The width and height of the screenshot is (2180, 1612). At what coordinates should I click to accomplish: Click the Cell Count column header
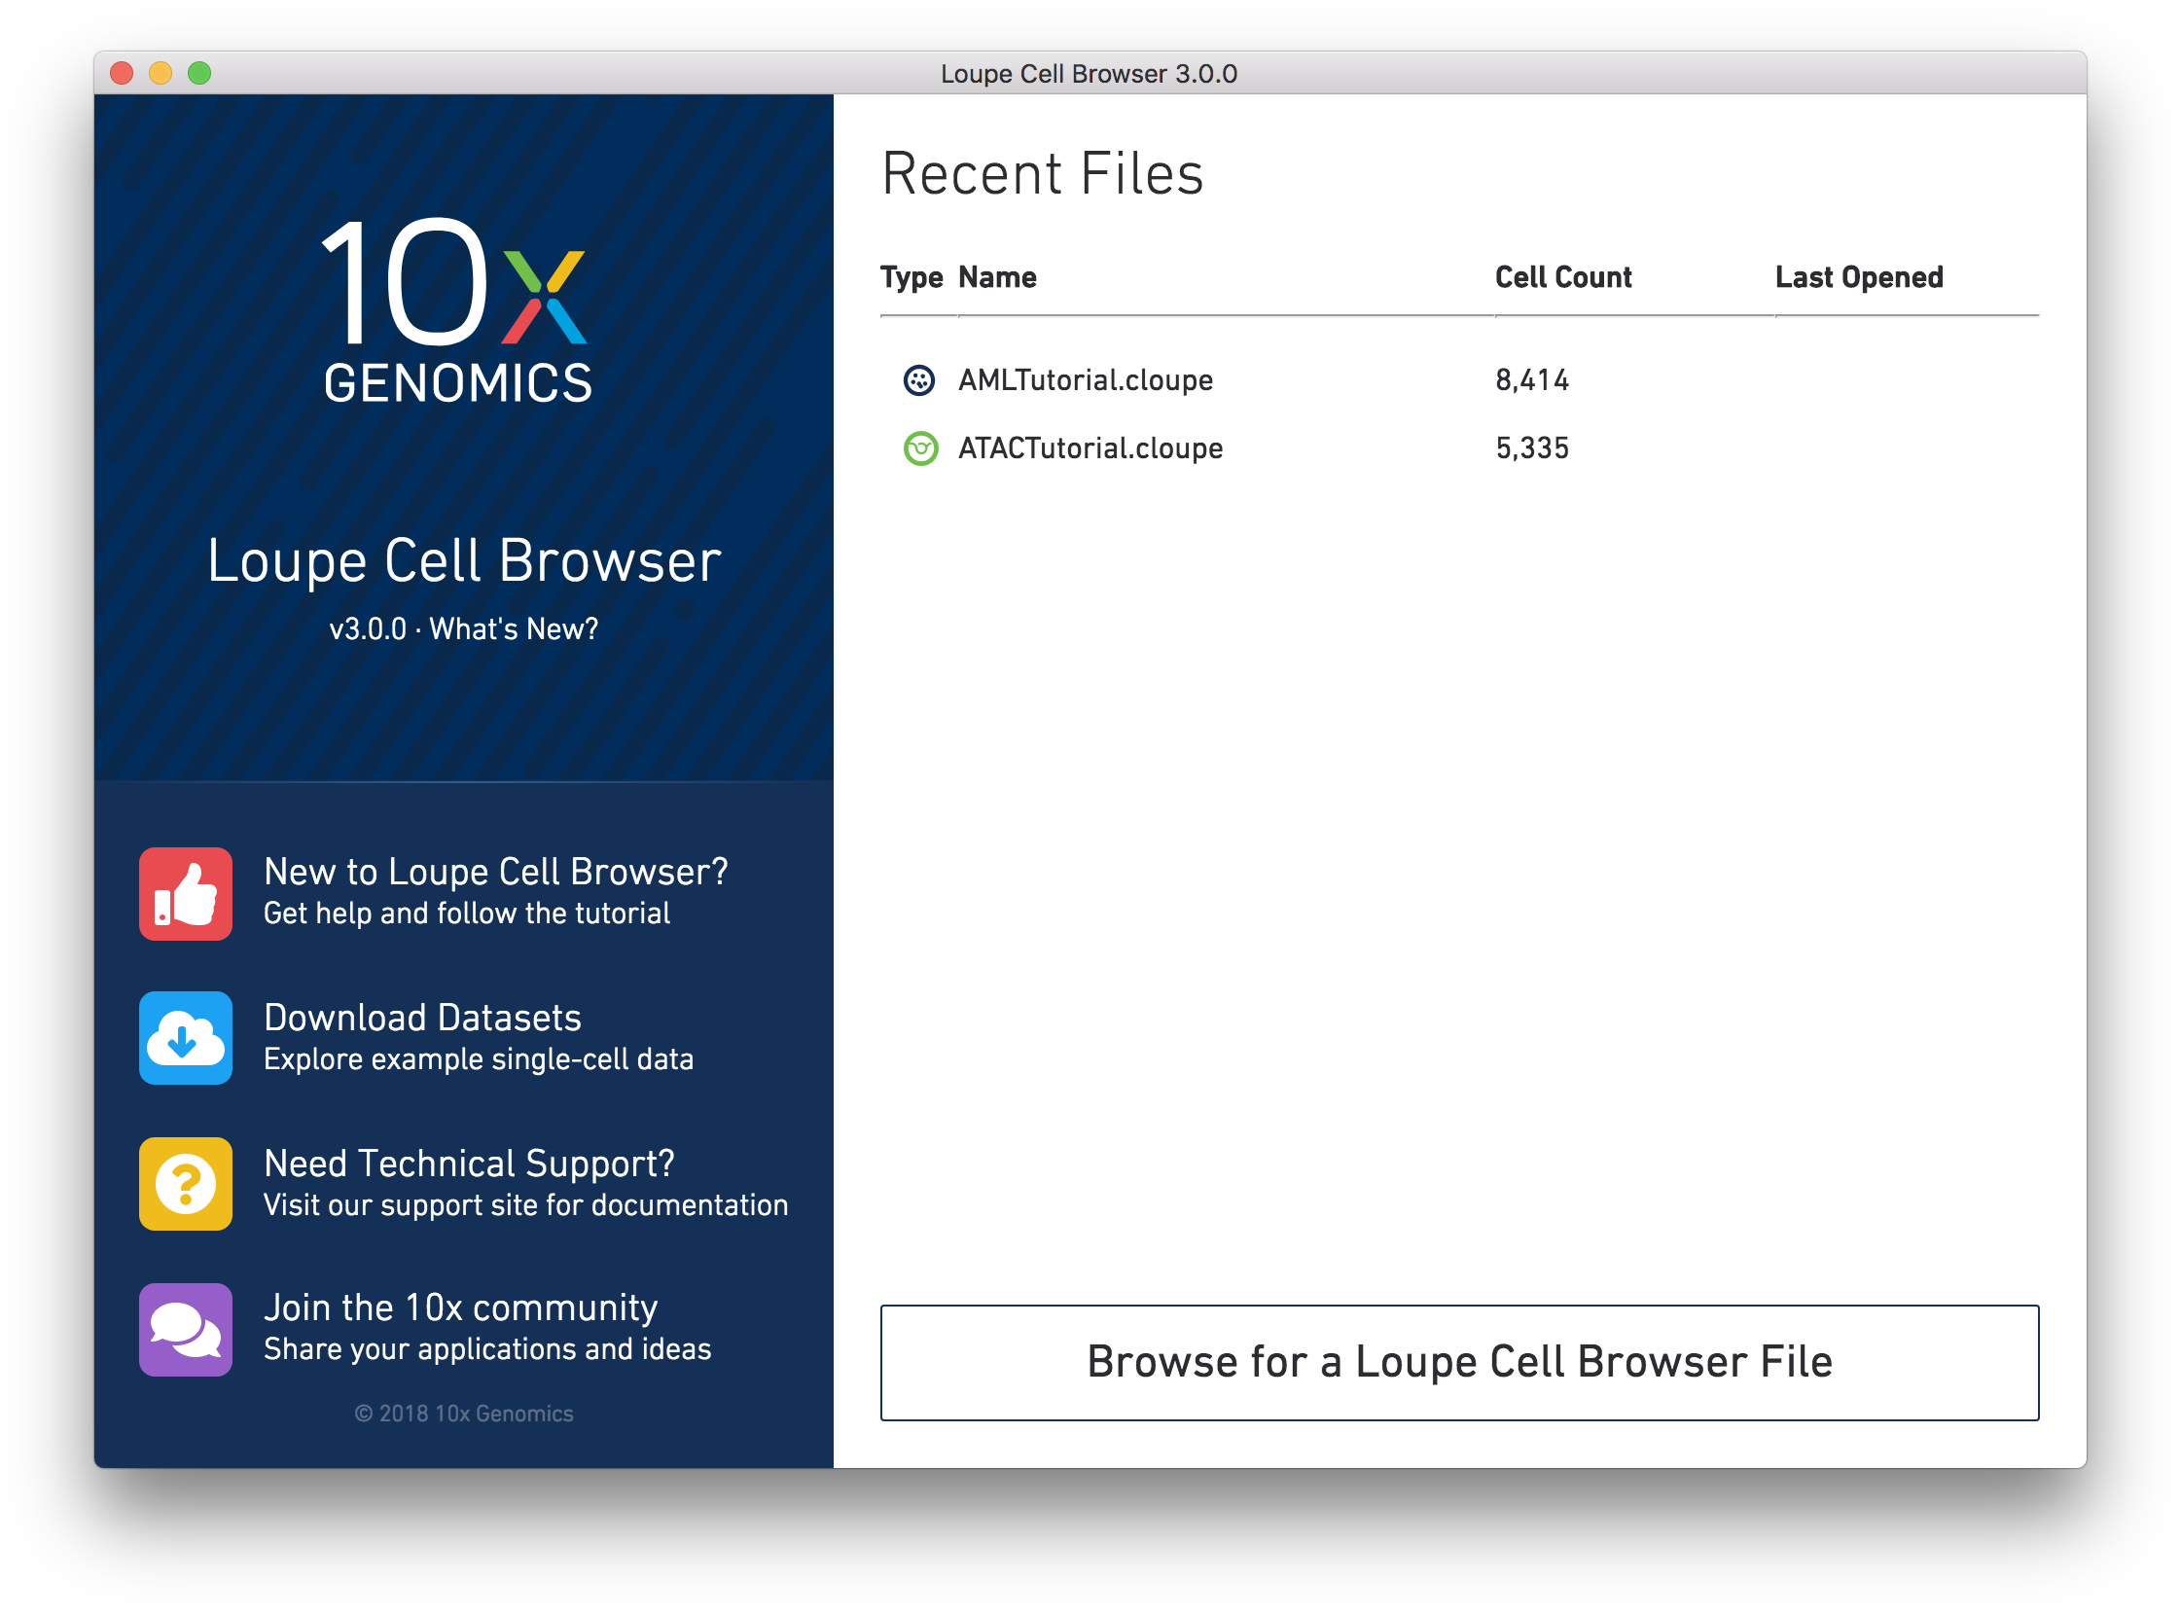pyautogui.click(x=1563, y=277)
